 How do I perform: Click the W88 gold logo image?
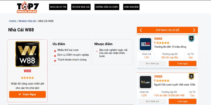27,54
